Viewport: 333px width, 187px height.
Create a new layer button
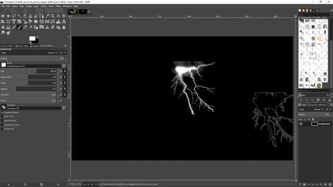coord(300,185)
